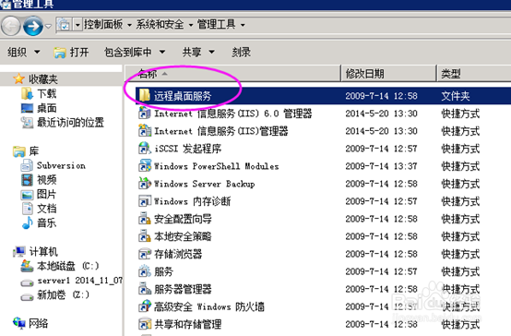Image resolution: width=511 pixels, height=336 pixels.
Task: Select the 共享和存储管理 shortcut icon
Action: click(145, 325)
